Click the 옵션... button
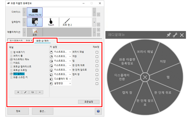The width and height of the screenshot is (187, 117). [42, 111]
